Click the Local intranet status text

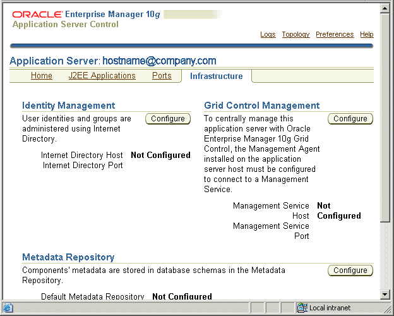pos(330,308)
